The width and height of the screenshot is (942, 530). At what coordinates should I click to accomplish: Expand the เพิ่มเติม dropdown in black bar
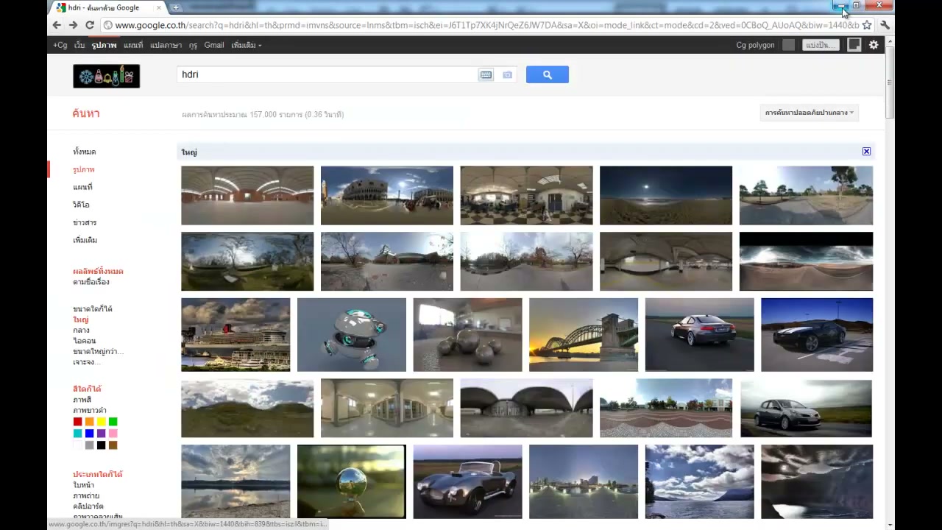click(x=247, y=45)
